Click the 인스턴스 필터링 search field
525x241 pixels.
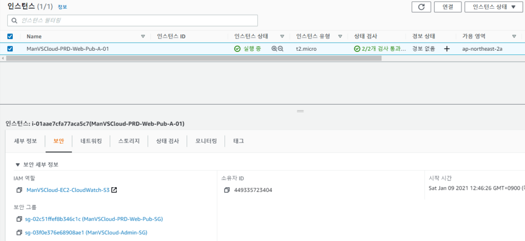pos(132,21)
